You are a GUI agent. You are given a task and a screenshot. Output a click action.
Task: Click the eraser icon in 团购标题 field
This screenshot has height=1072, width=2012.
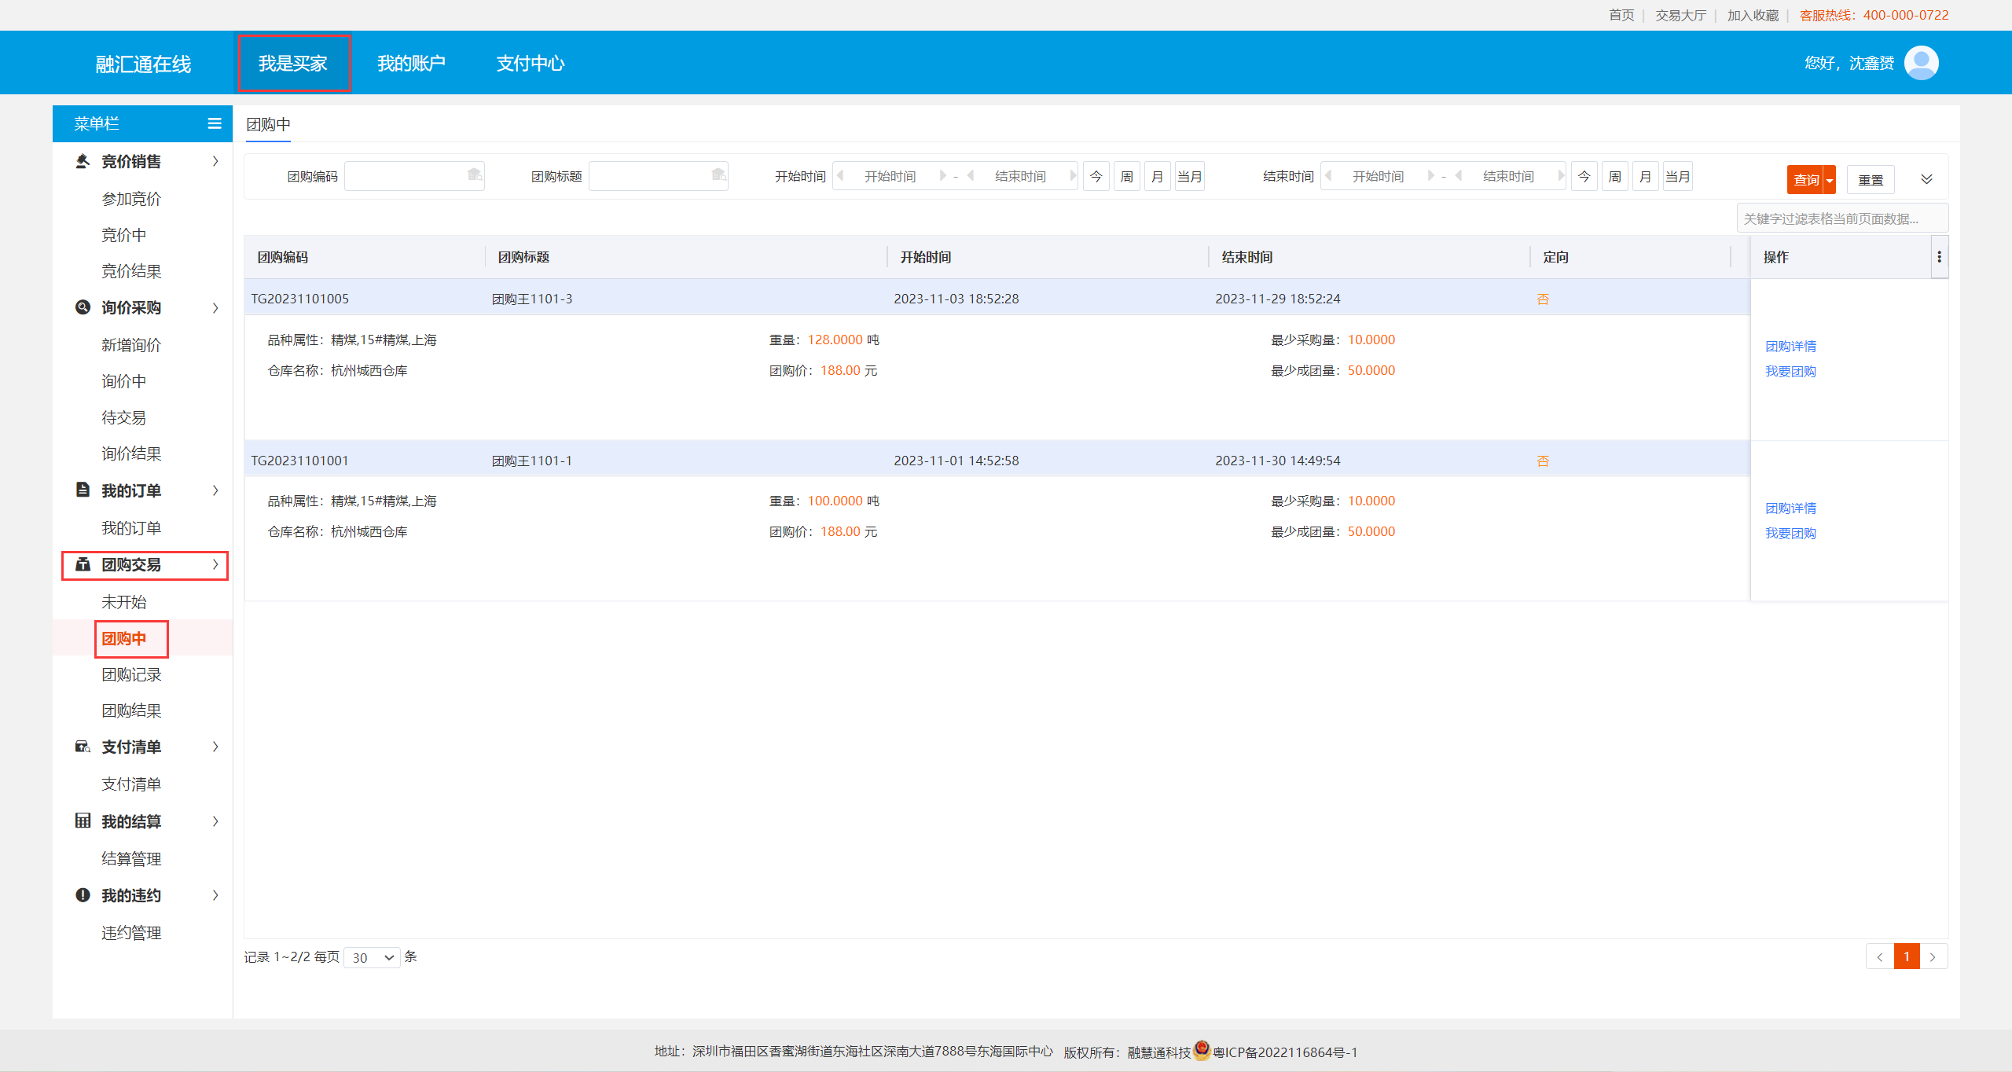pos(718,174)
